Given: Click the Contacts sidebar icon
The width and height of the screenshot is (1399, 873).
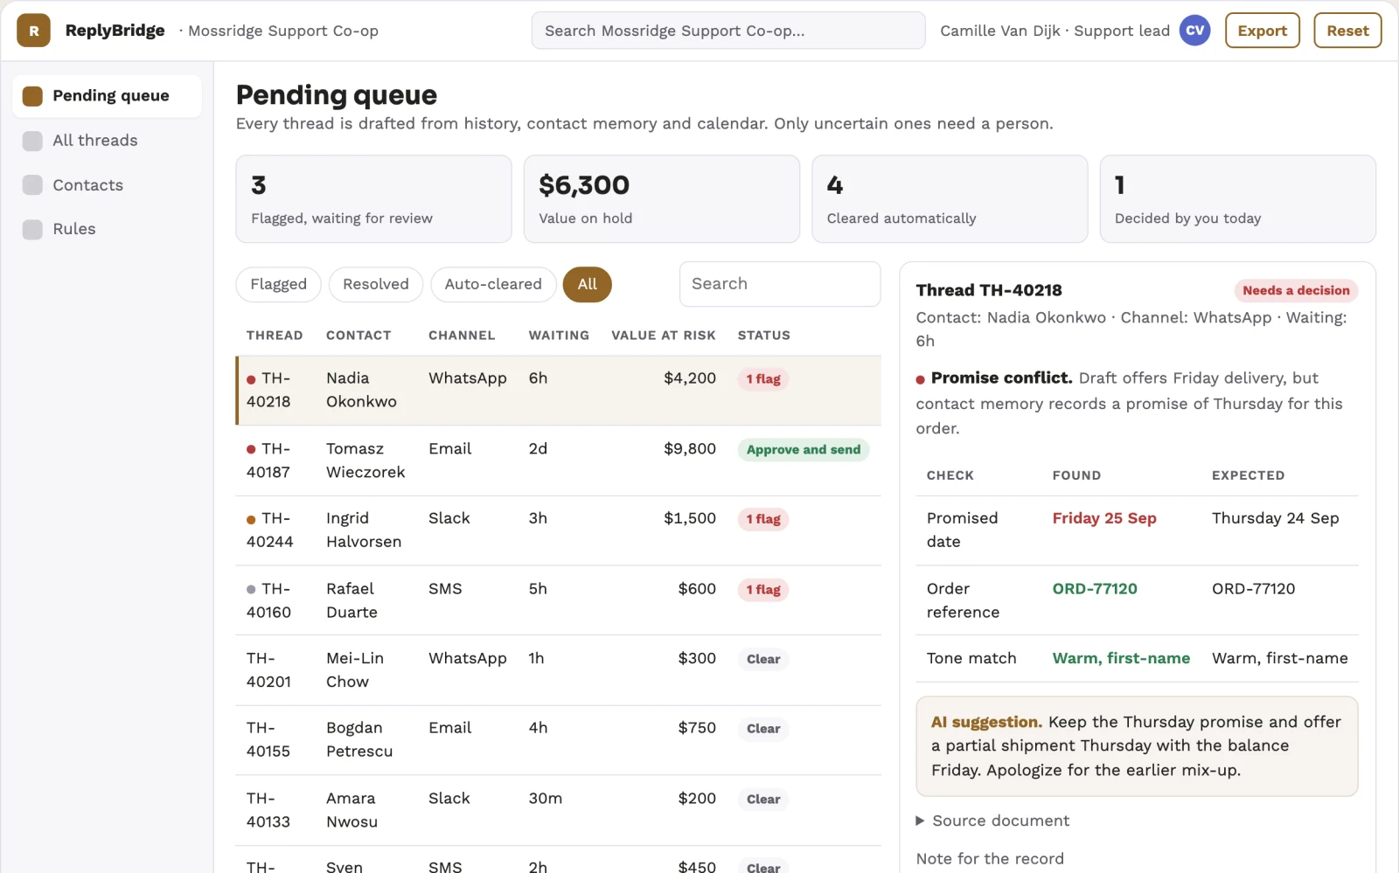Looking at the screenshot, I should click(x=32, y=185).
